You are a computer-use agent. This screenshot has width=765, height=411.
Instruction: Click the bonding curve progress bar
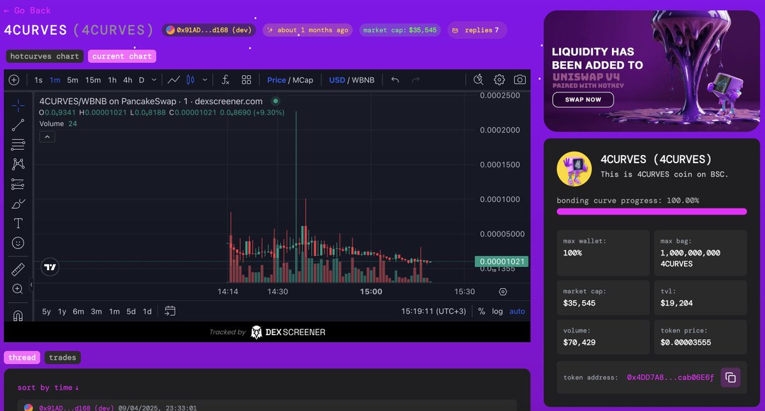652,212
